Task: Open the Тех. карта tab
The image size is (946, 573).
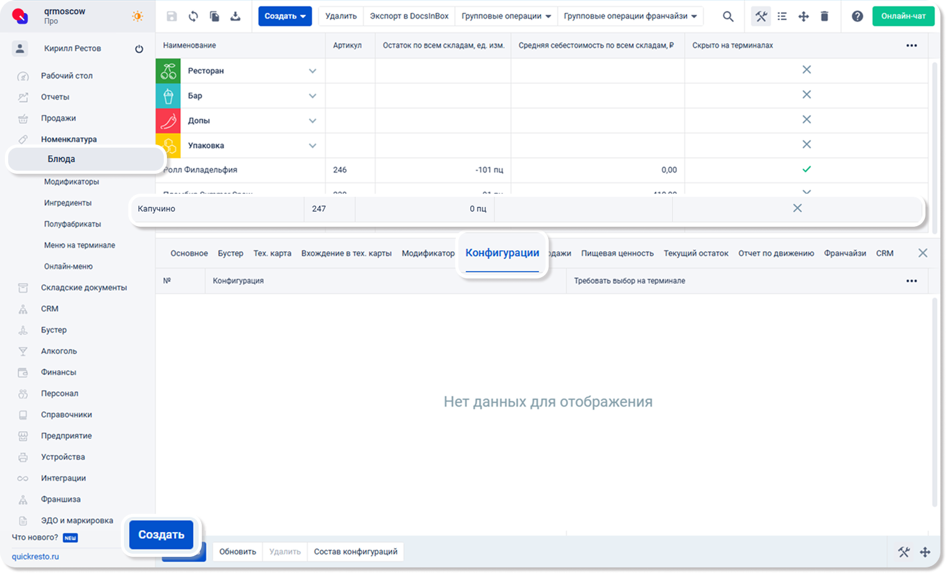Action: pos(272,253)
